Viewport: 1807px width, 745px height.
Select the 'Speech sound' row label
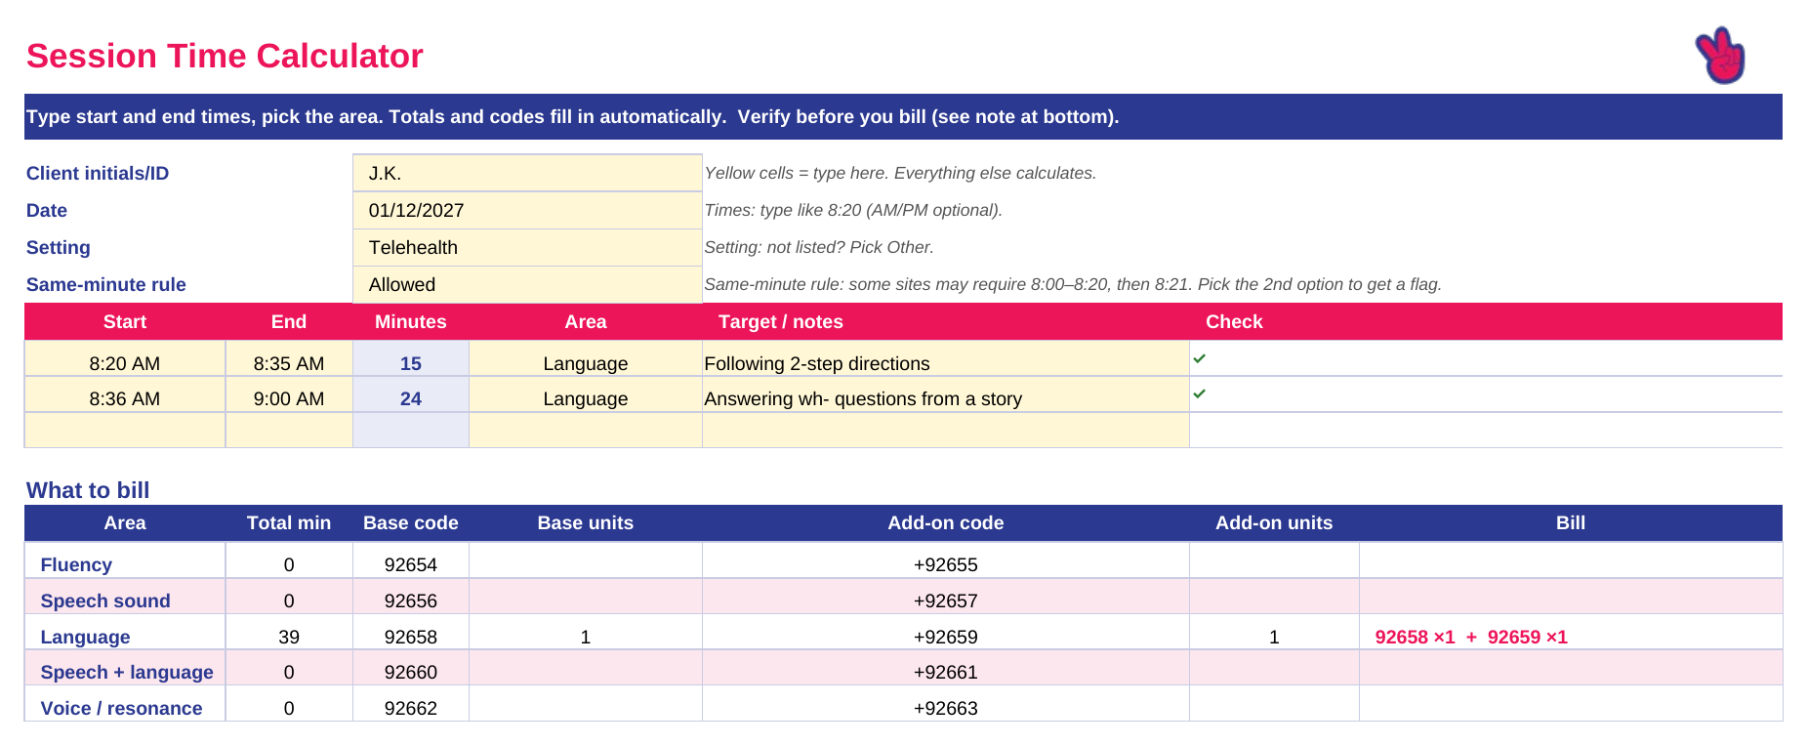[x=105, y=600]
